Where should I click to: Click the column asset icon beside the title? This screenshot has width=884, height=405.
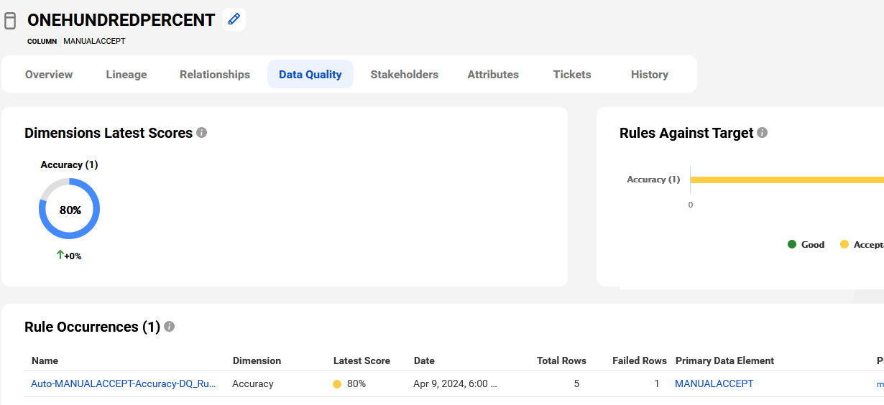tap(10, 21)
